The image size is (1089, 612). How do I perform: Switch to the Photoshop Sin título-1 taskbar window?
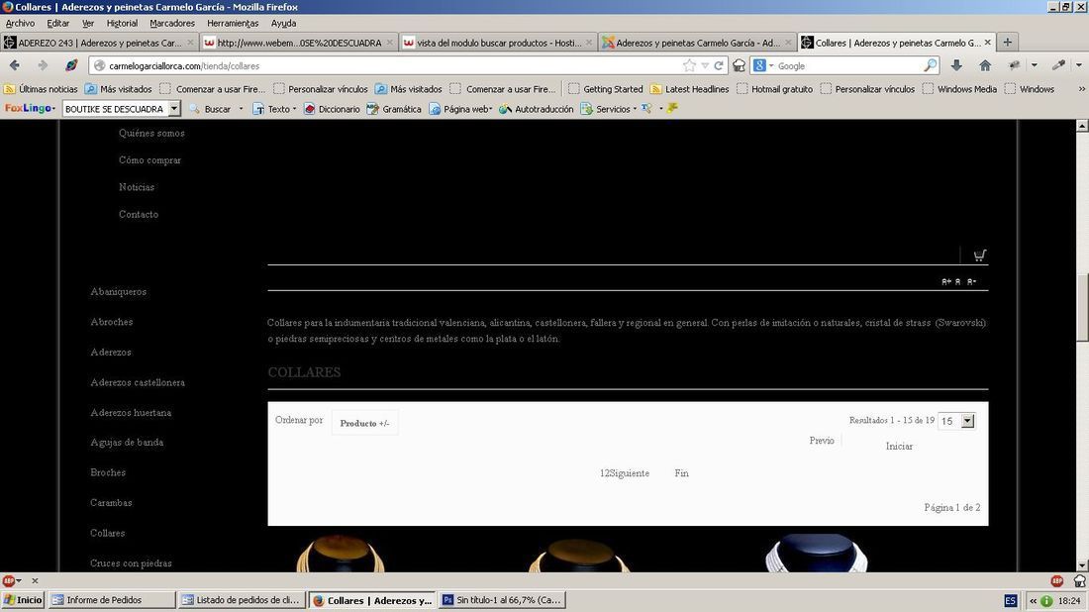502,600
